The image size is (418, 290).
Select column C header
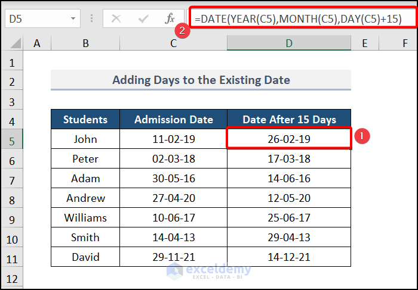173,43
